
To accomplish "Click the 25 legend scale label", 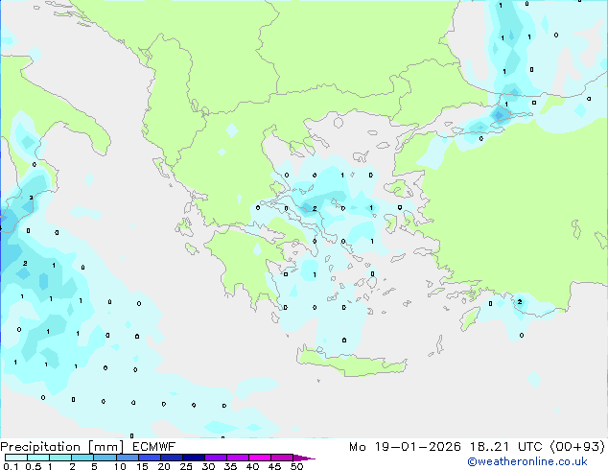I will [x=186, y=466].
